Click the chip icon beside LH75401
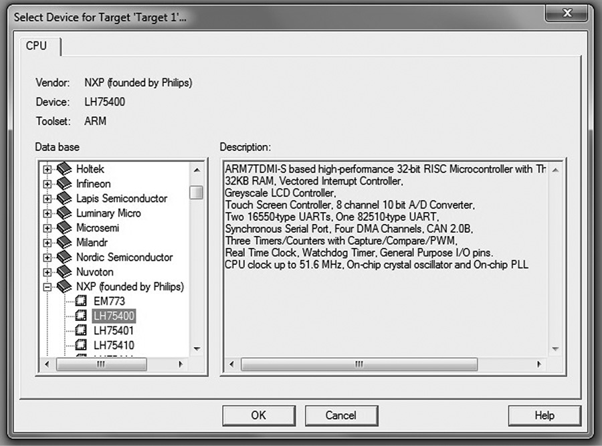 [x=81, y=330]
